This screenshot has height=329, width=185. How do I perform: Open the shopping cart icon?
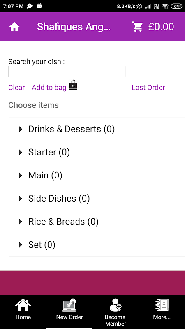pyautogui.click(x=137, y=27)
